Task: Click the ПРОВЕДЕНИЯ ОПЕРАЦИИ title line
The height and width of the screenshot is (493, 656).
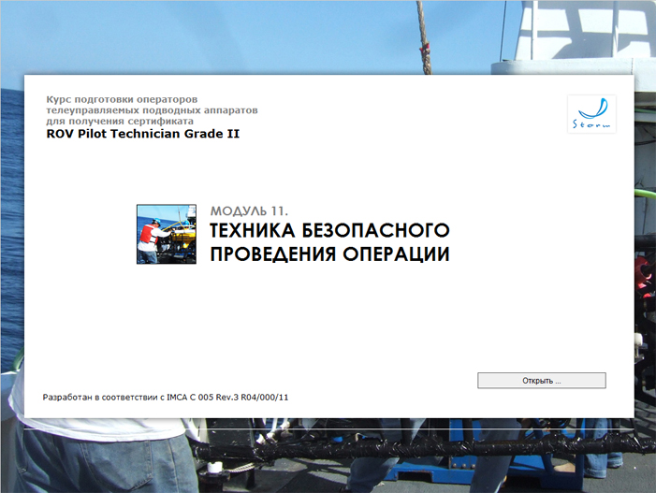Action: tap(329, 254)
